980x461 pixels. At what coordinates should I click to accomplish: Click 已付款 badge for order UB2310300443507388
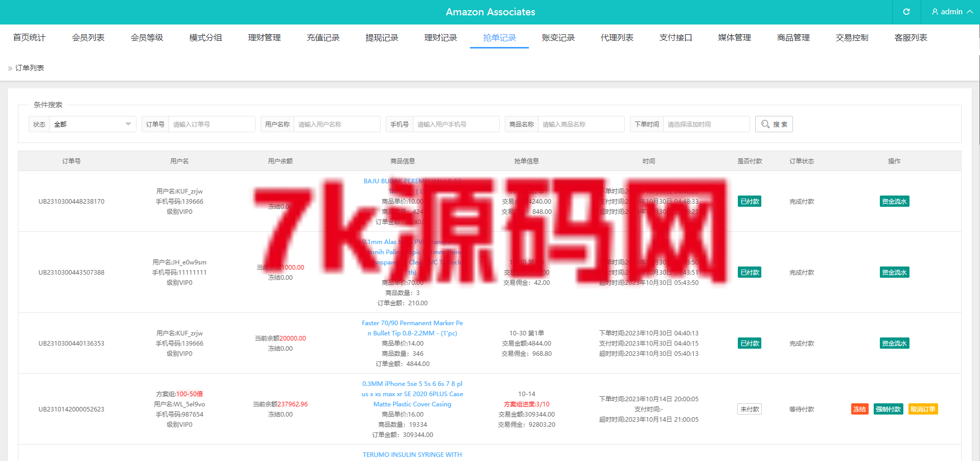coord(750,272)
